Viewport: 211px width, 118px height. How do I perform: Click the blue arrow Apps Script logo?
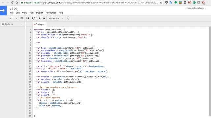click(3, 10)
